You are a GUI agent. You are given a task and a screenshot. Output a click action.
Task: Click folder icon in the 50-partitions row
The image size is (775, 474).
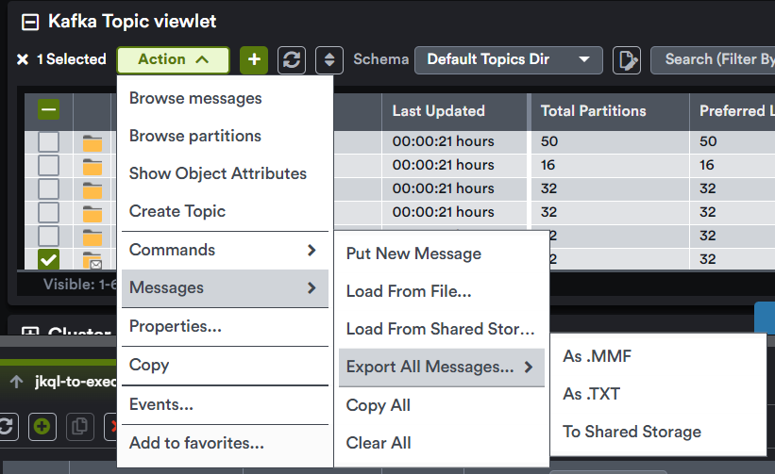point(93,143)
